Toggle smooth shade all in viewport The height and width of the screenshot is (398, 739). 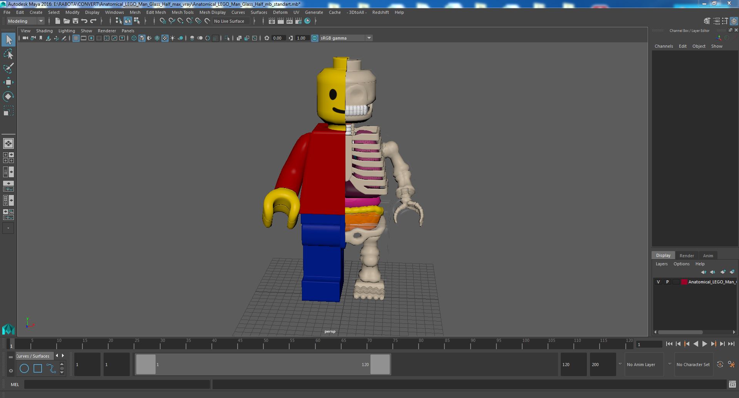point(142,38)
